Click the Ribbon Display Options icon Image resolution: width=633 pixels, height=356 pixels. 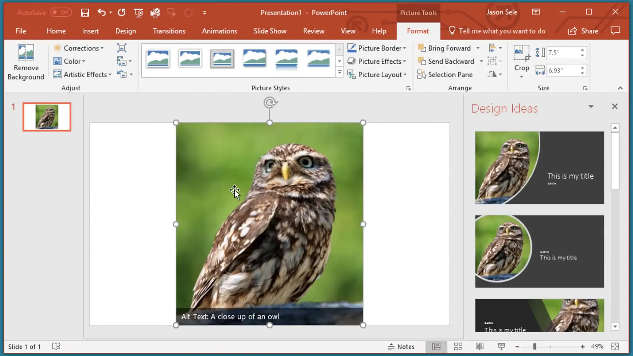pos(536,12)
